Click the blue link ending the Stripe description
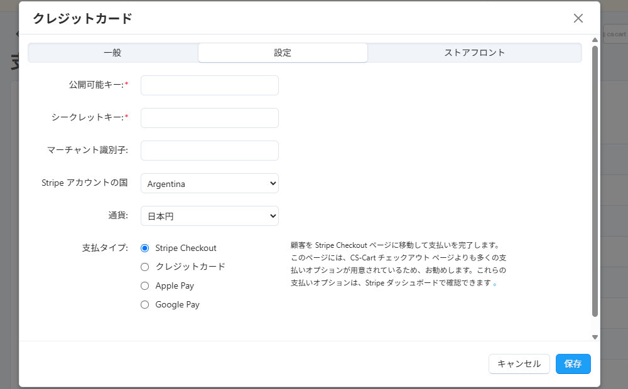The width and height of the screenshot is (628, 389). [x=495, y=283]
